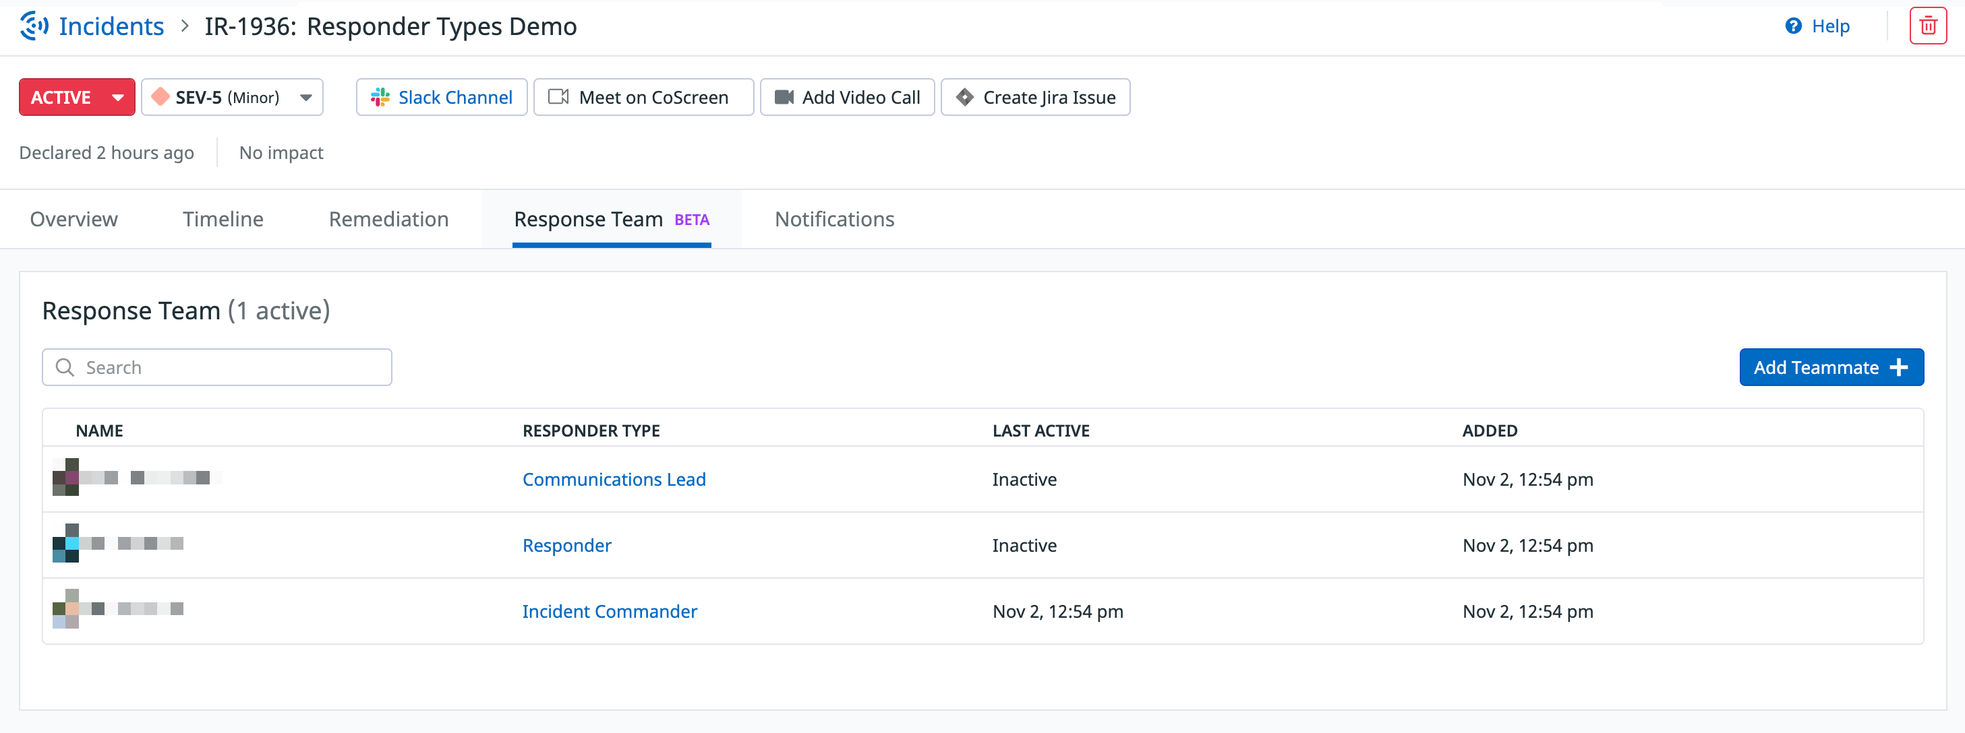Go to the Remediation tab

pyautogui.click(x=388, y=220)
